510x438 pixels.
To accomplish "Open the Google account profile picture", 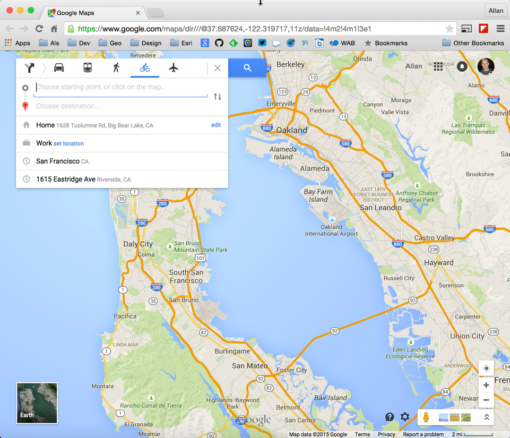I will (x=486, y=66).
